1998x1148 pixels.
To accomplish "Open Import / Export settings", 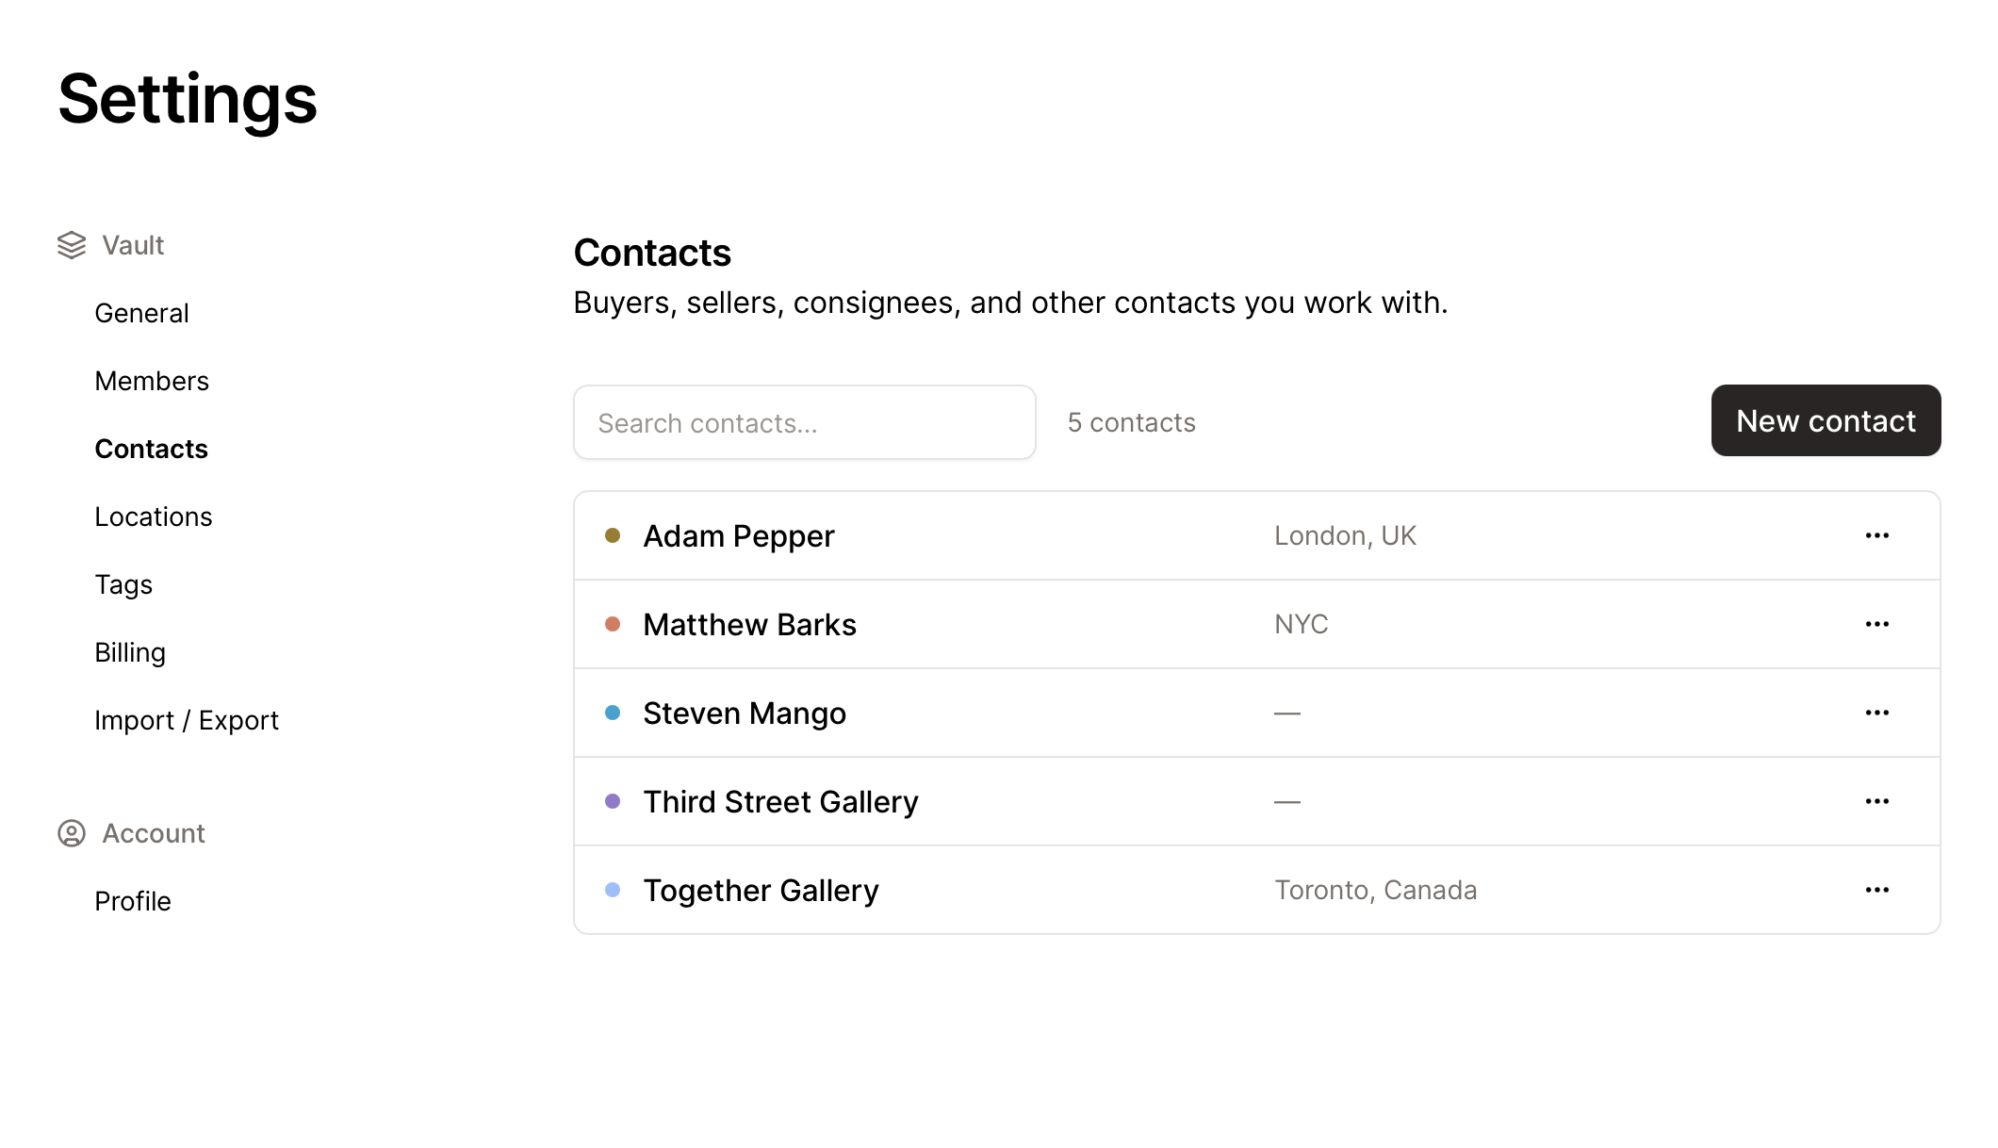I will pyautogui.click(x=187, y=720).
